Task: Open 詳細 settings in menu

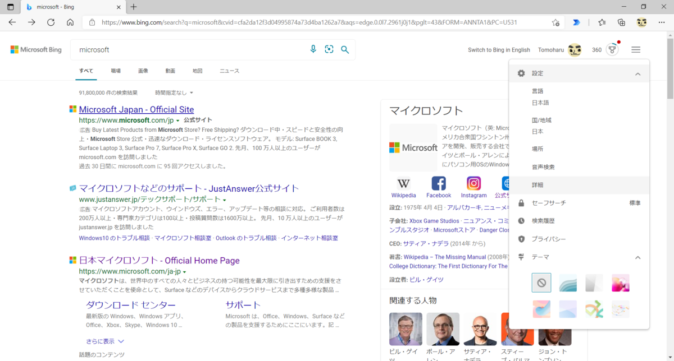Action: [x=579, y=185]
